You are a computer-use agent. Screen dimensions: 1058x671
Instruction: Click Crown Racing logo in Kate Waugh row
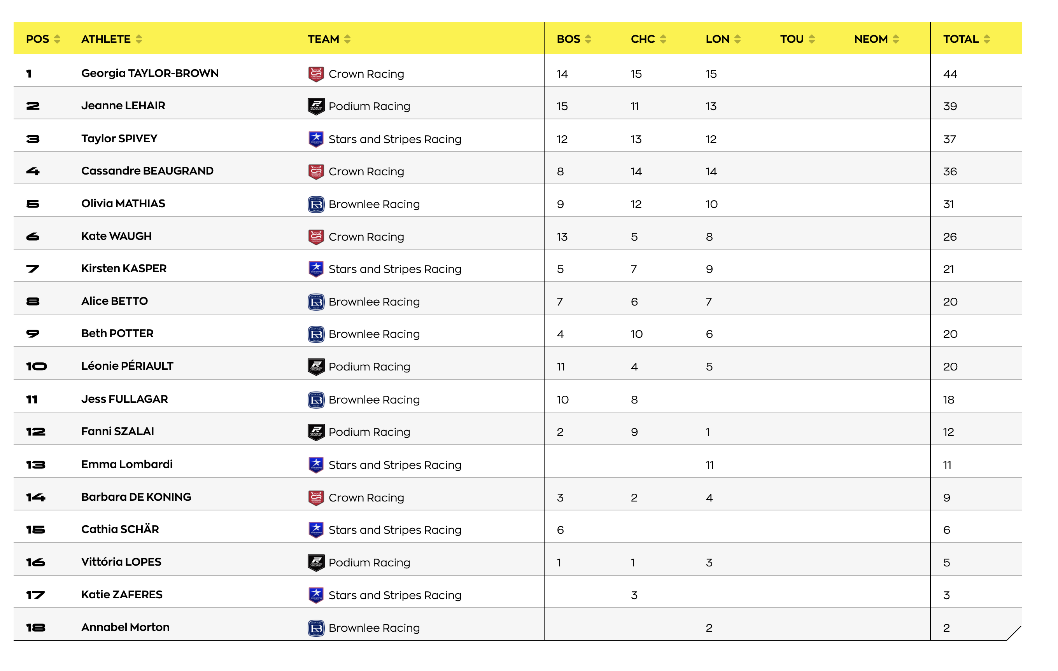(316, 237)
